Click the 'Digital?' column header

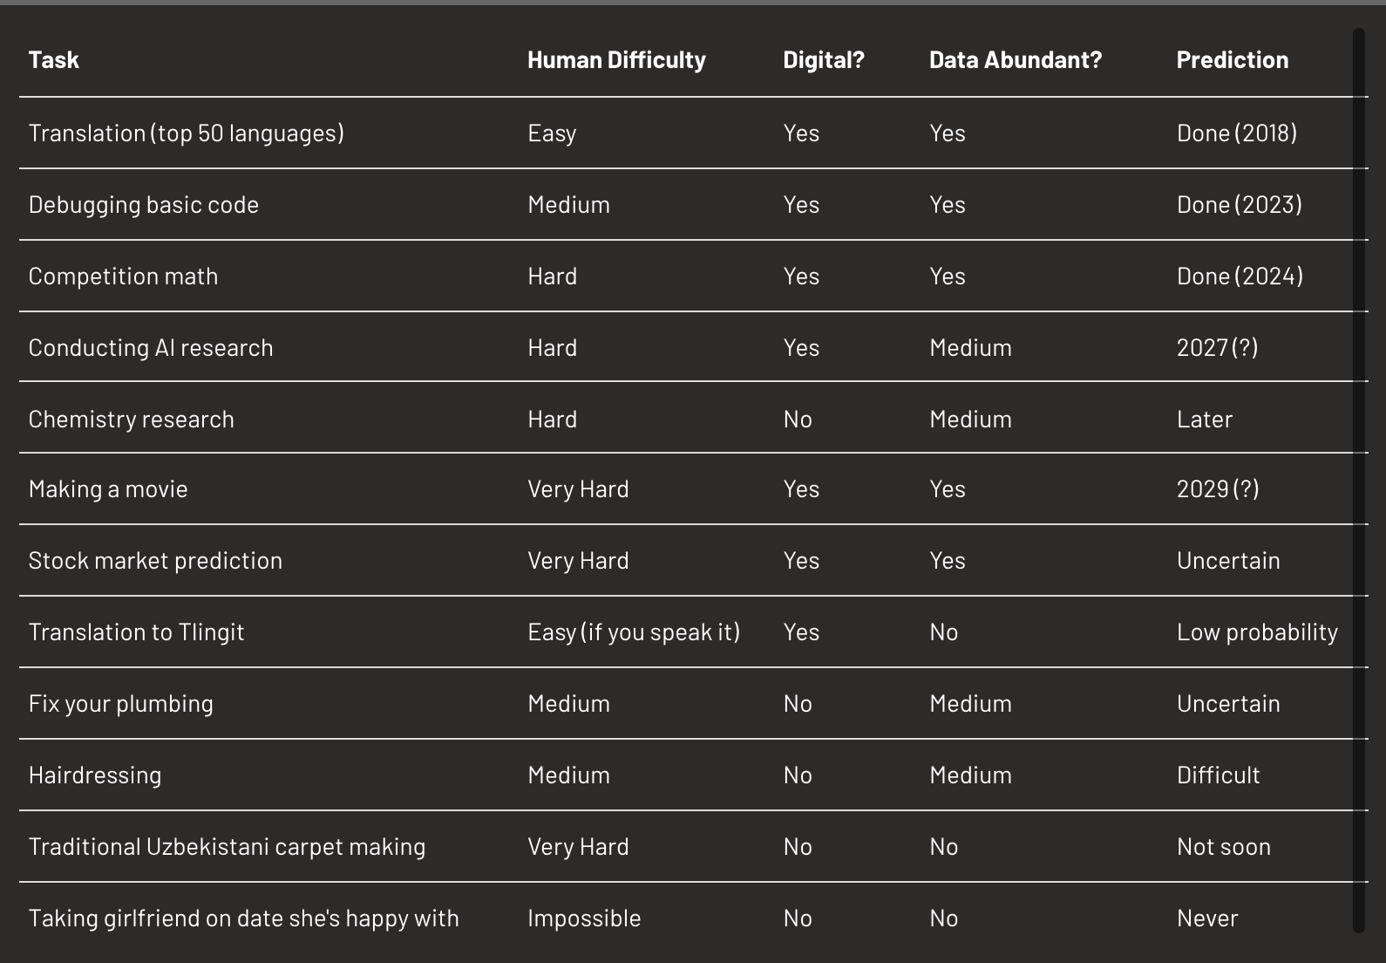point(824,60)
